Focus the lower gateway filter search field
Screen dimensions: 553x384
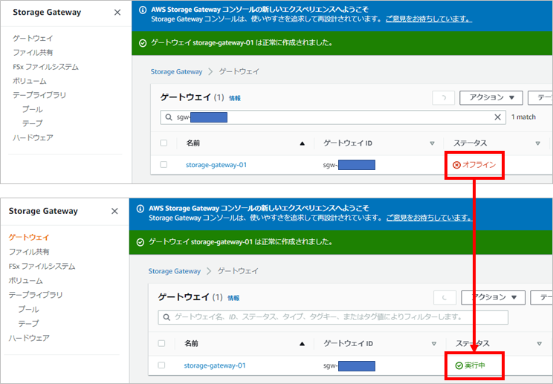(333, 317)
